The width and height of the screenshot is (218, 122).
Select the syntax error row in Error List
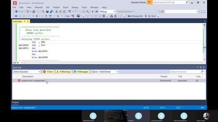(x=109, y=81)
